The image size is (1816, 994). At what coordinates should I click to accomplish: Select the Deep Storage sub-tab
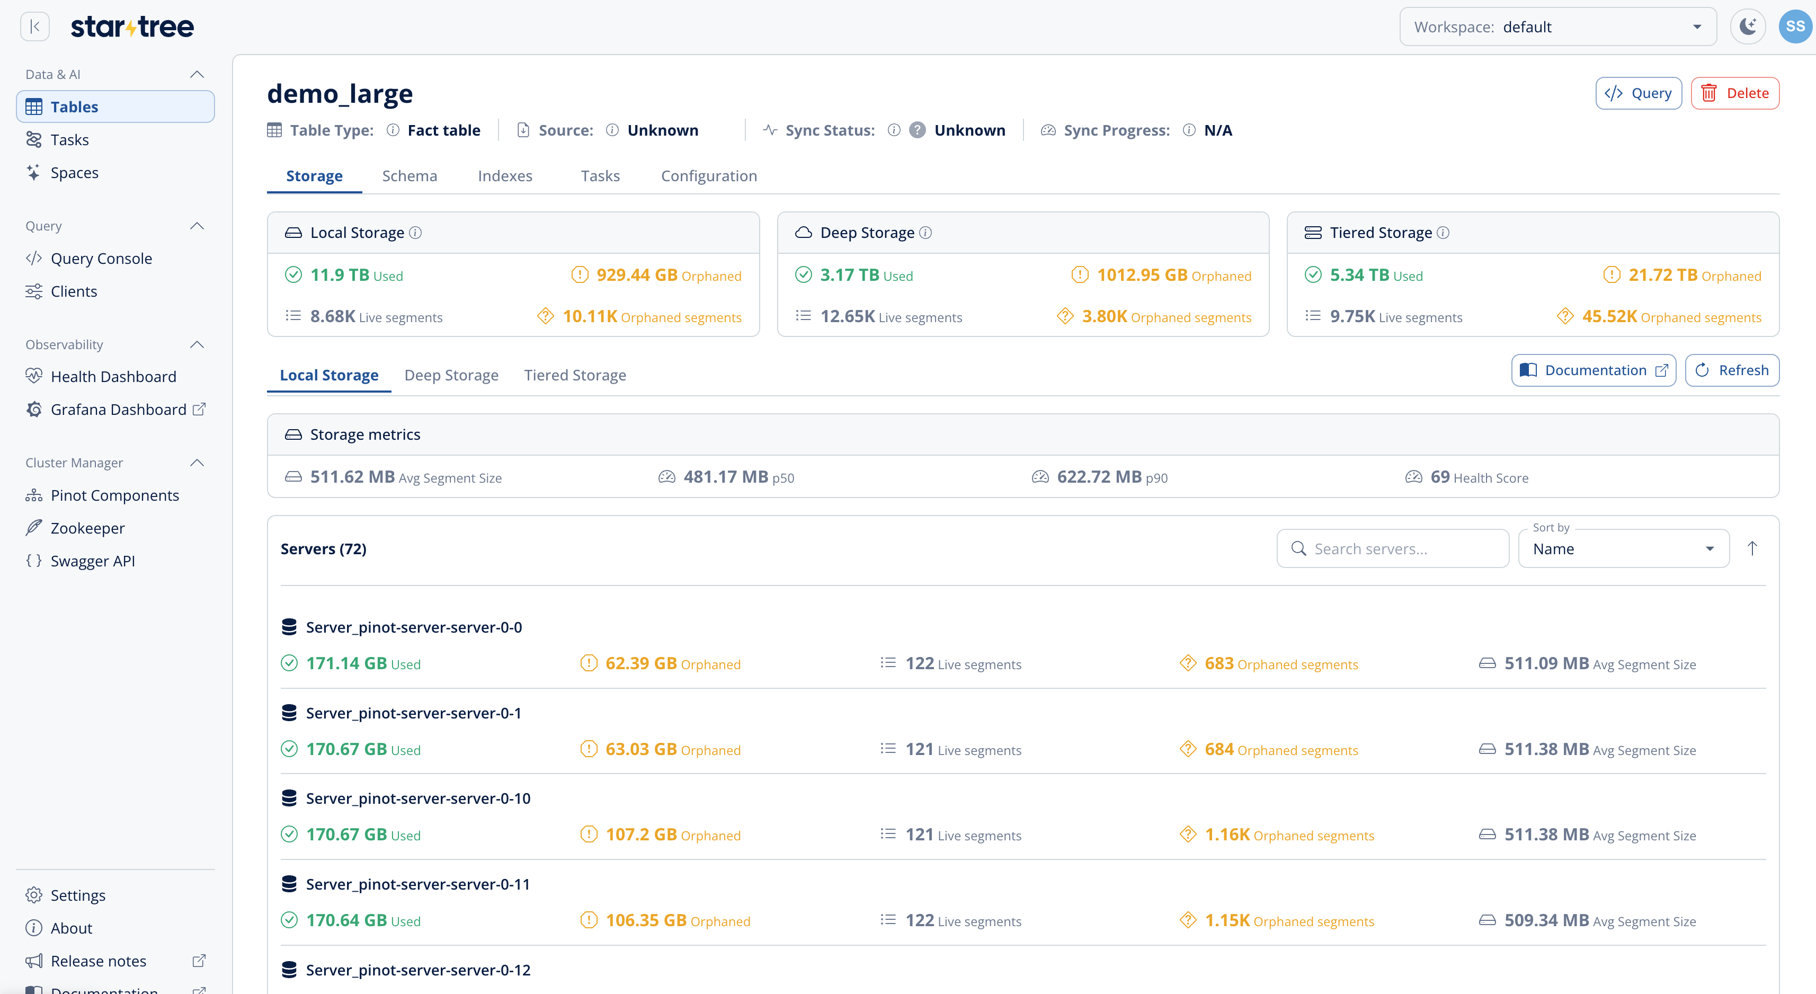tap(451, 375)
